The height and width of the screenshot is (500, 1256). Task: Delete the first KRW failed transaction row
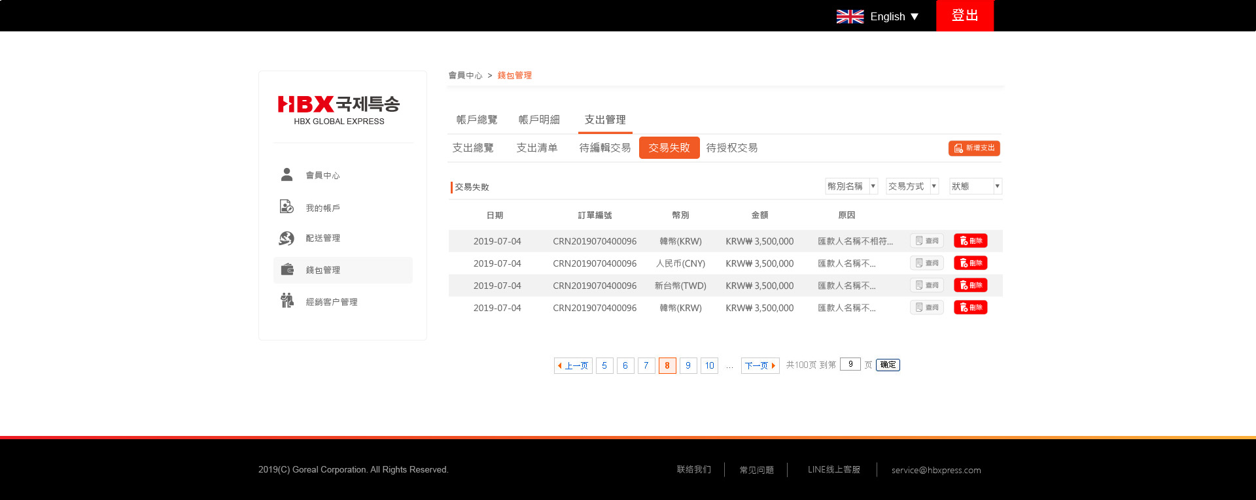coord(970,241)
